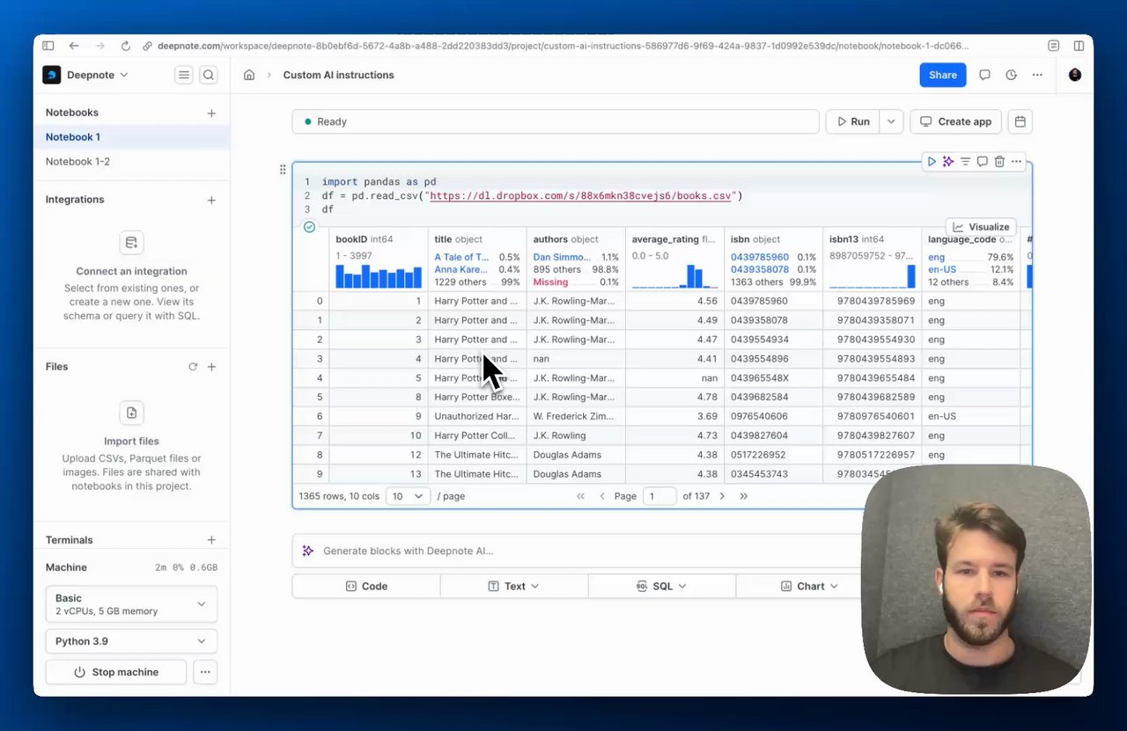Click the Share button
1127x731 pixels.
coord(942,76)
